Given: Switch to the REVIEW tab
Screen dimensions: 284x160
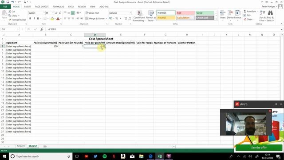Looking at the screenshot, I should coord(82,7).
